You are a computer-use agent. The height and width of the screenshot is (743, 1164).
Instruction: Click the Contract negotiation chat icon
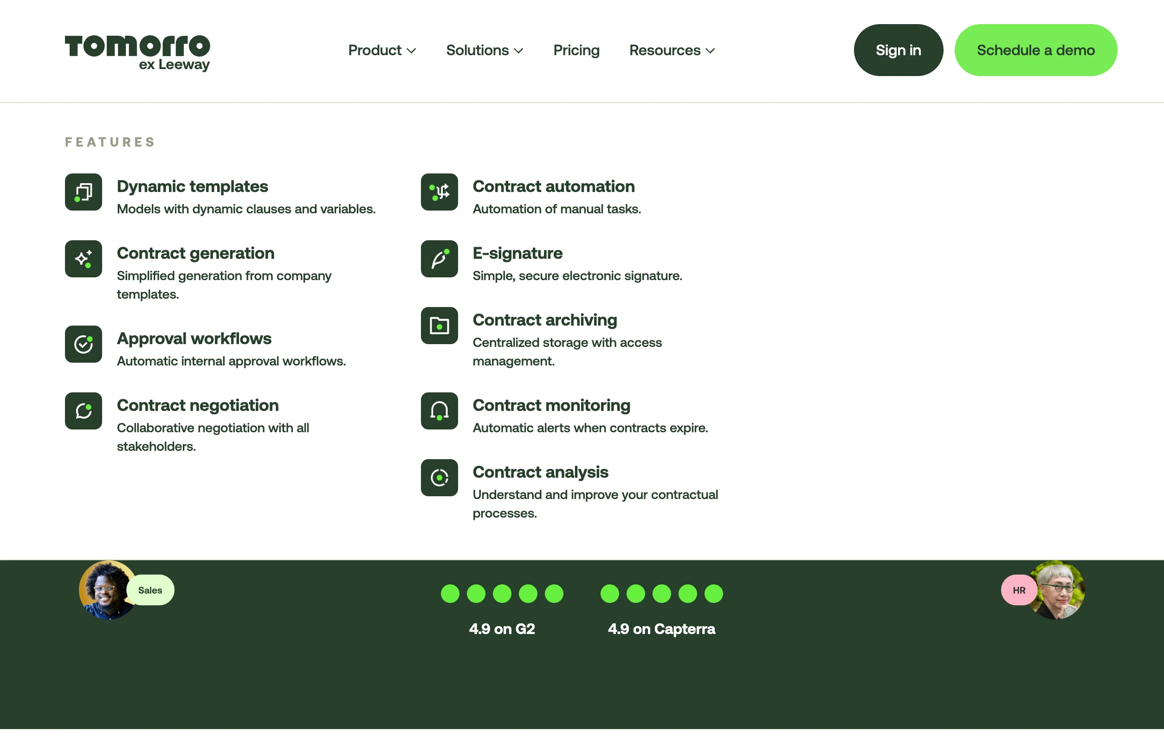(x=83, y=410)
